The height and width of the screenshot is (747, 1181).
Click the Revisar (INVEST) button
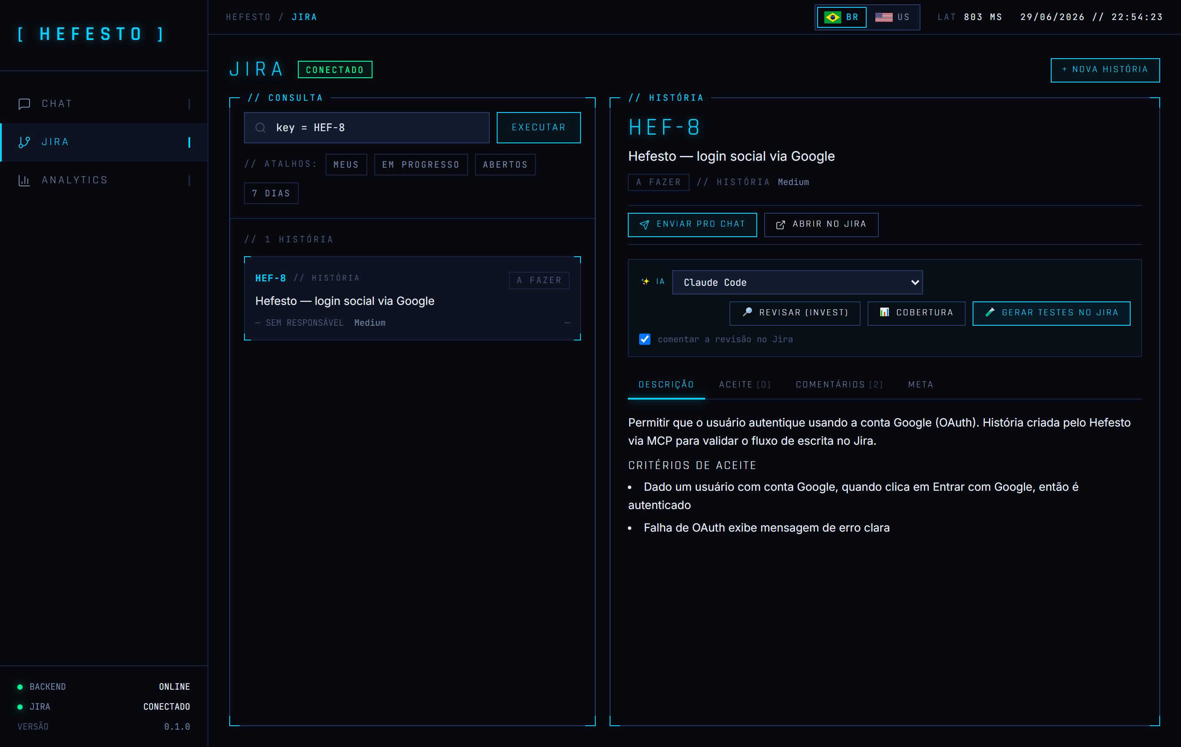(795, 313)
